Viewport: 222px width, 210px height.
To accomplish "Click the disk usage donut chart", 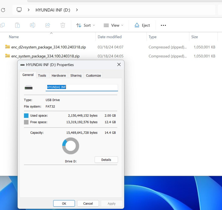I will [x=71, y=146].
